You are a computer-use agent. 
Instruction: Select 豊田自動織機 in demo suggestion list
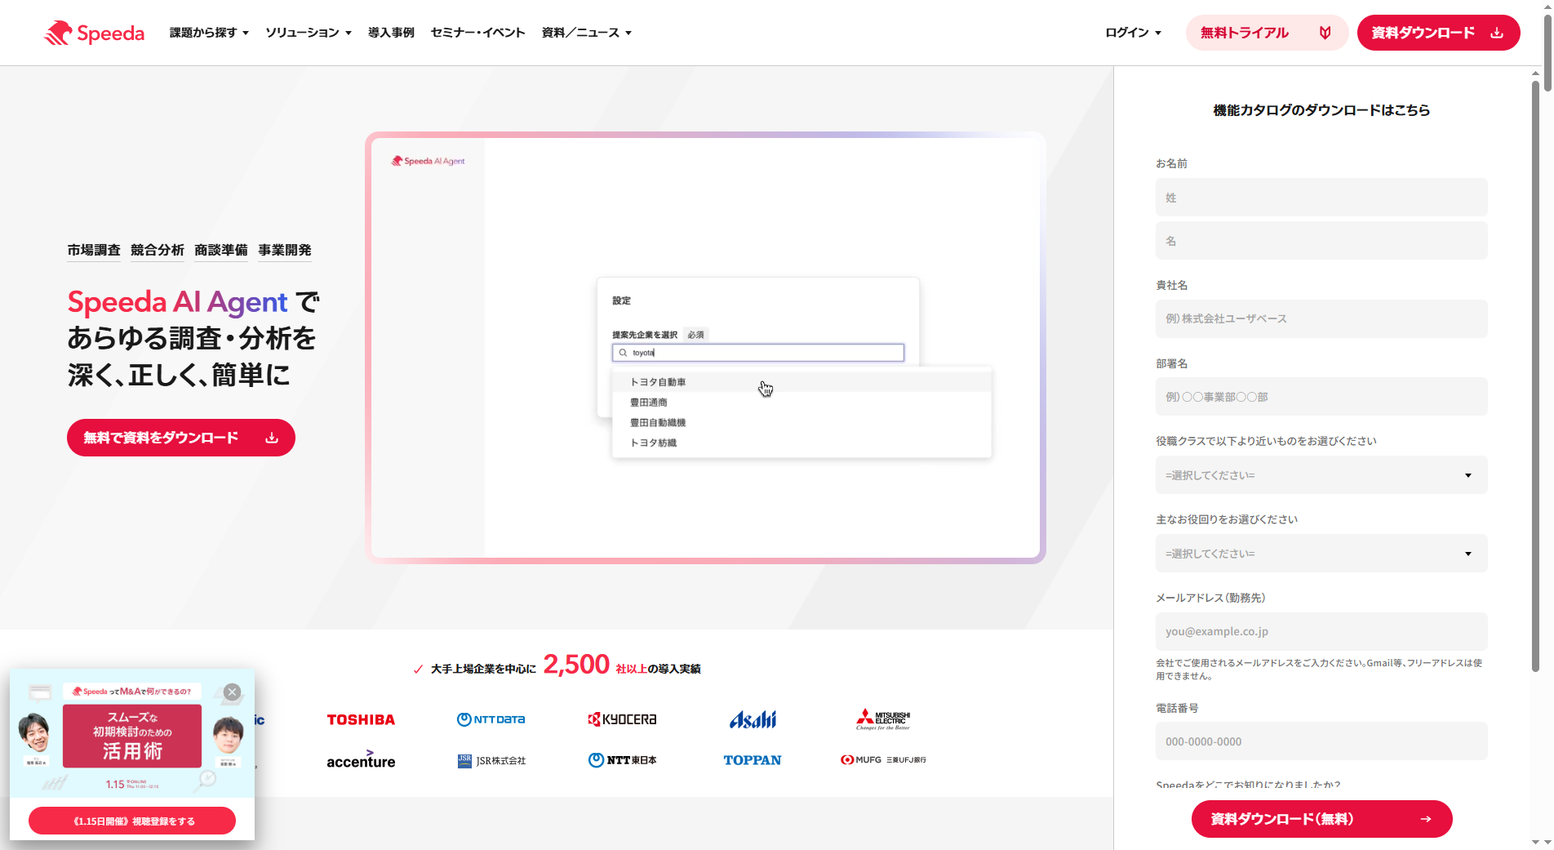coord(801,423)
